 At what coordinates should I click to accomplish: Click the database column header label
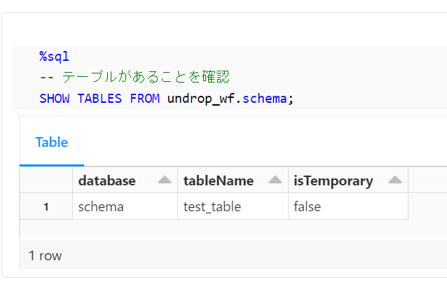[107, 180]
